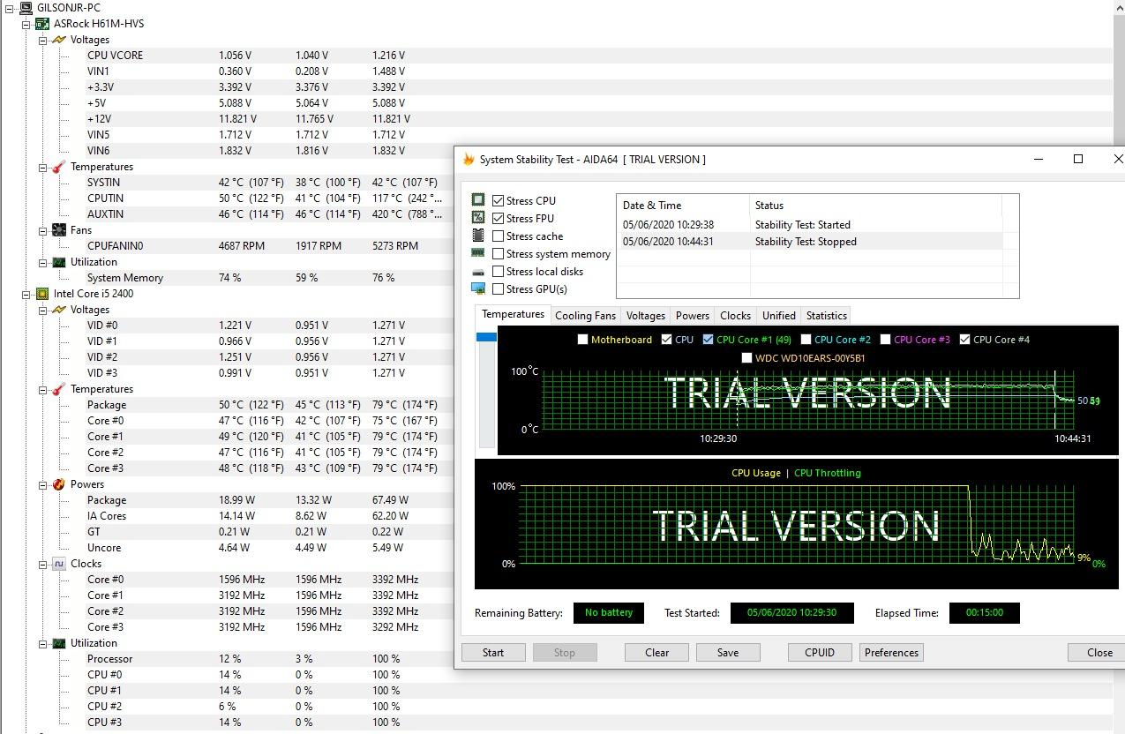
Task: Collapse the motherboard Voltages group
Action: (43, 40)
